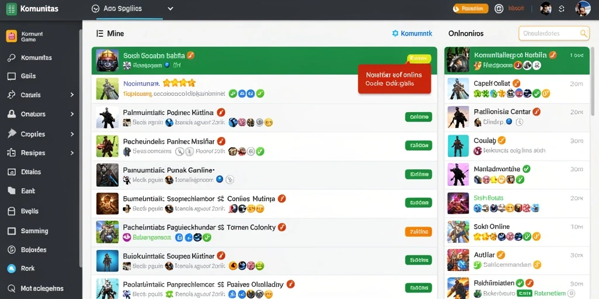Expand the Caturis sidebar chevron
This screenshot has height=299, width=599.
72,95
